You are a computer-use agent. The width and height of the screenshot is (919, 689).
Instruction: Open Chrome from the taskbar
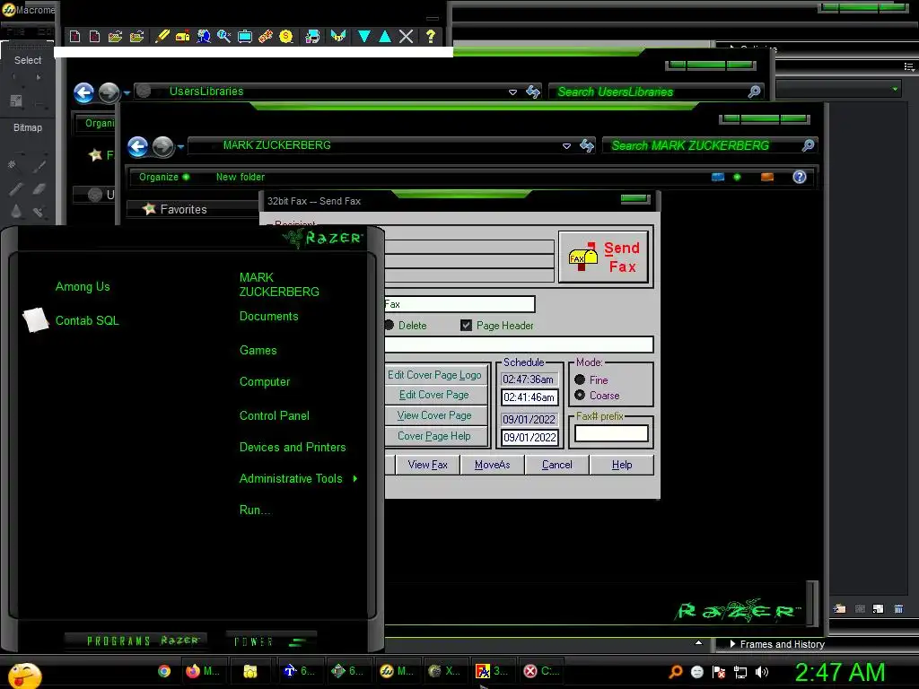point(164,671)
